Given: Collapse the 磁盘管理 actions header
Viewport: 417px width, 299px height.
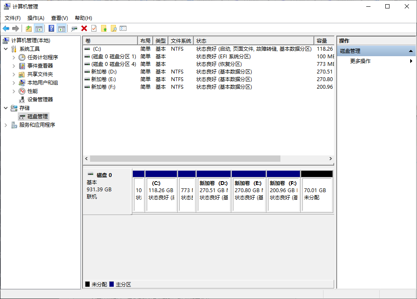Looking at the screenshot, I should point(411,50).
